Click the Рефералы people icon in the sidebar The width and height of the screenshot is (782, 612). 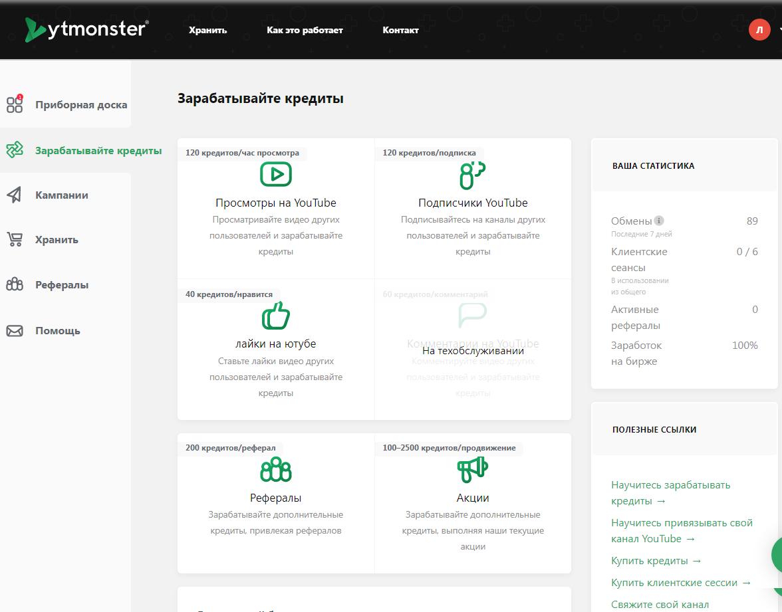(15, 284)
